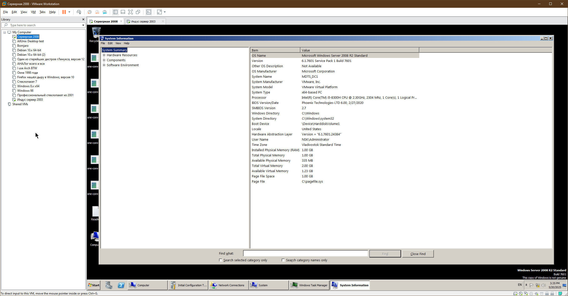Viewport: 568px width, 296px height.
Task: Collapse the My Computer library tree
Action: pos(5,32)
